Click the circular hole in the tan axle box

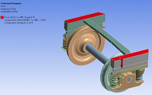coord(129,79)
